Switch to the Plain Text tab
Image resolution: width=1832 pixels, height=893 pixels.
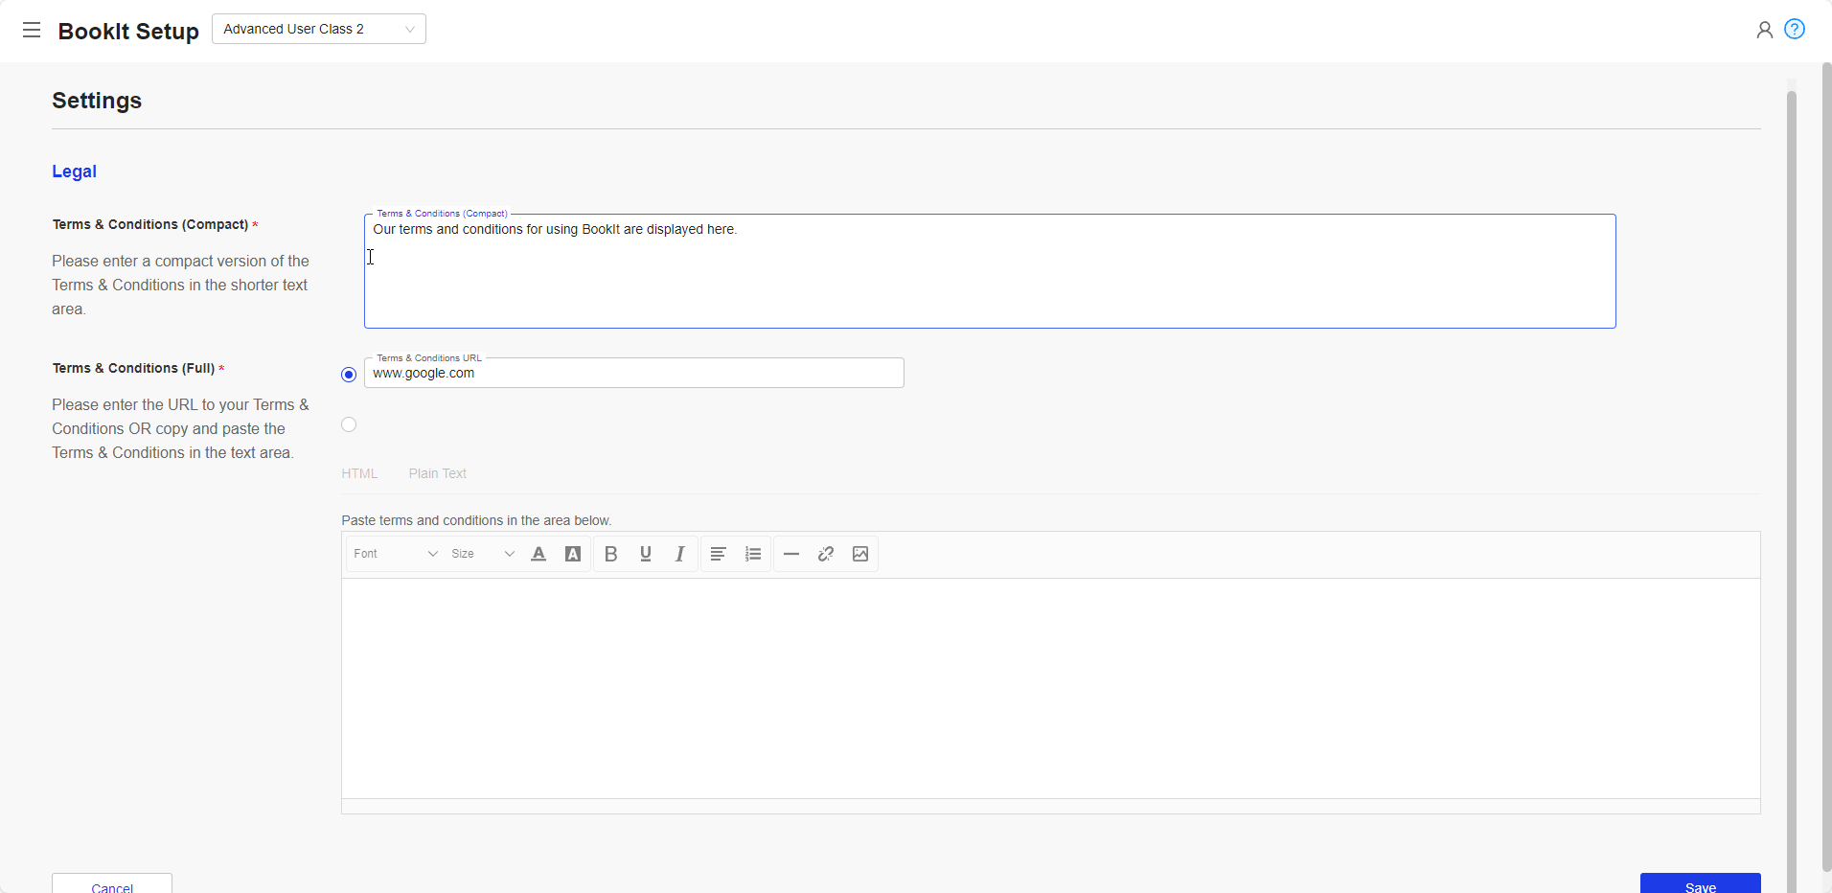point(437,473)
